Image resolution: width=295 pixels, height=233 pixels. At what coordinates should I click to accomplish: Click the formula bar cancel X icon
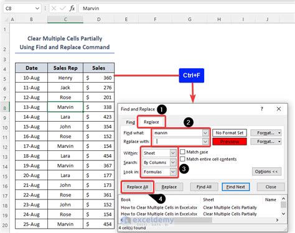coord(54,8)
